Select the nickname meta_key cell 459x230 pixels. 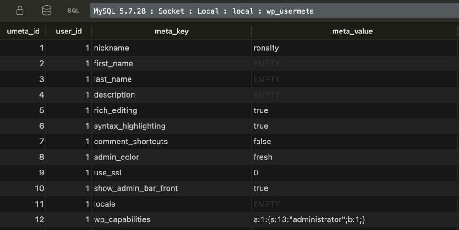pyautogui.click(x=172, y=48)
